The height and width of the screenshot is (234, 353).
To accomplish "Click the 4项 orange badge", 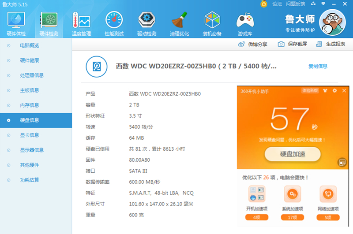I will 257,217.
